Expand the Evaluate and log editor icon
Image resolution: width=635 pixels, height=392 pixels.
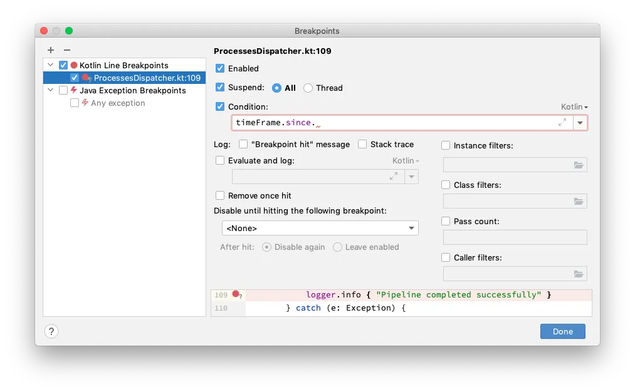394,177
